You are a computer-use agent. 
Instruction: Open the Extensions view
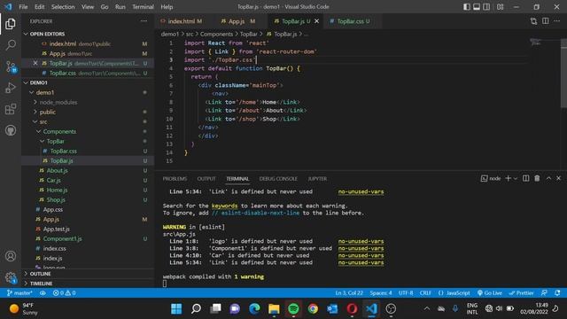(11, 109)
